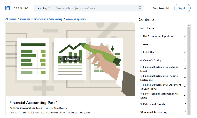197x118 pixels.
Task: Type in the search skills field
Action: 95,8
